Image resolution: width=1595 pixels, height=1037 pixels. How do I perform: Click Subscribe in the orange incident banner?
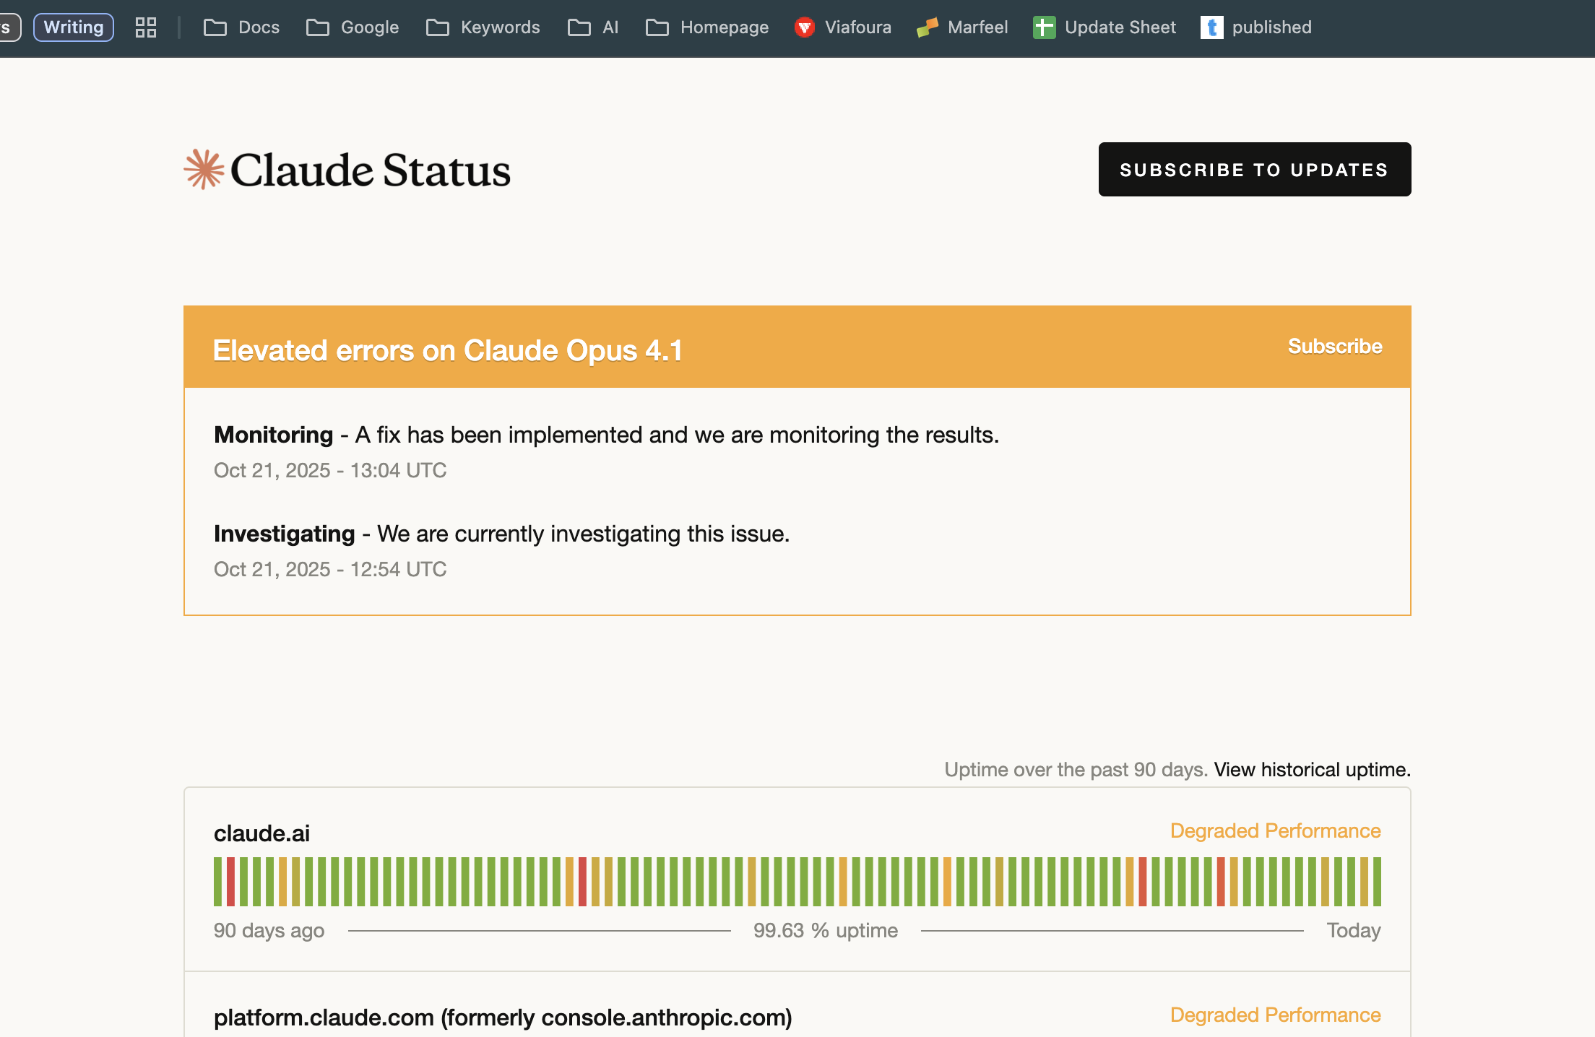(x=1334, y=347)
